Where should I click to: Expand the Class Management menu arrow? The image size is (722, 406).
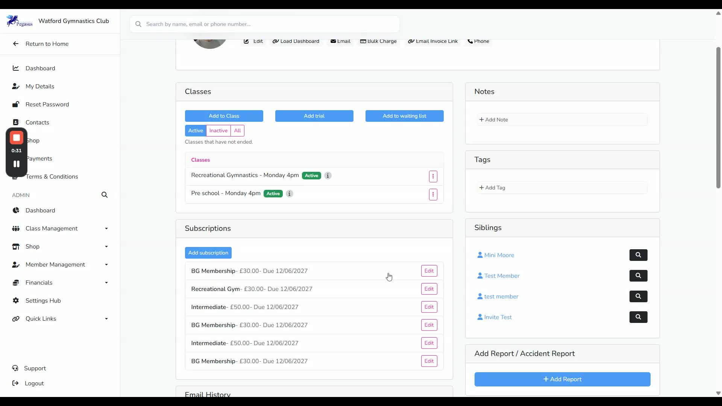[106, 229]
